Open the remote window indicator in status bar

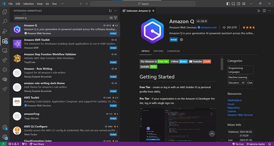pos(3,144)
